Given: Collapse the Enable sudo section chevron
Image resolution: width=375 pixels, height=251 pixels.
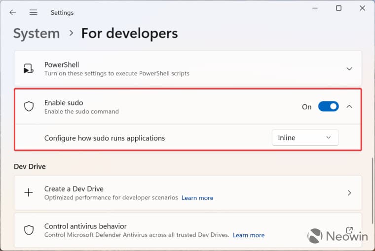Looking at the screenshot, I should [349, 106].
